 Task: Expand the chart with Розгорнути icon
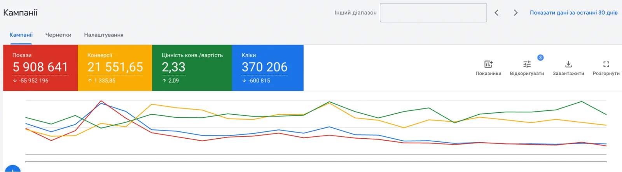(606, 64)
